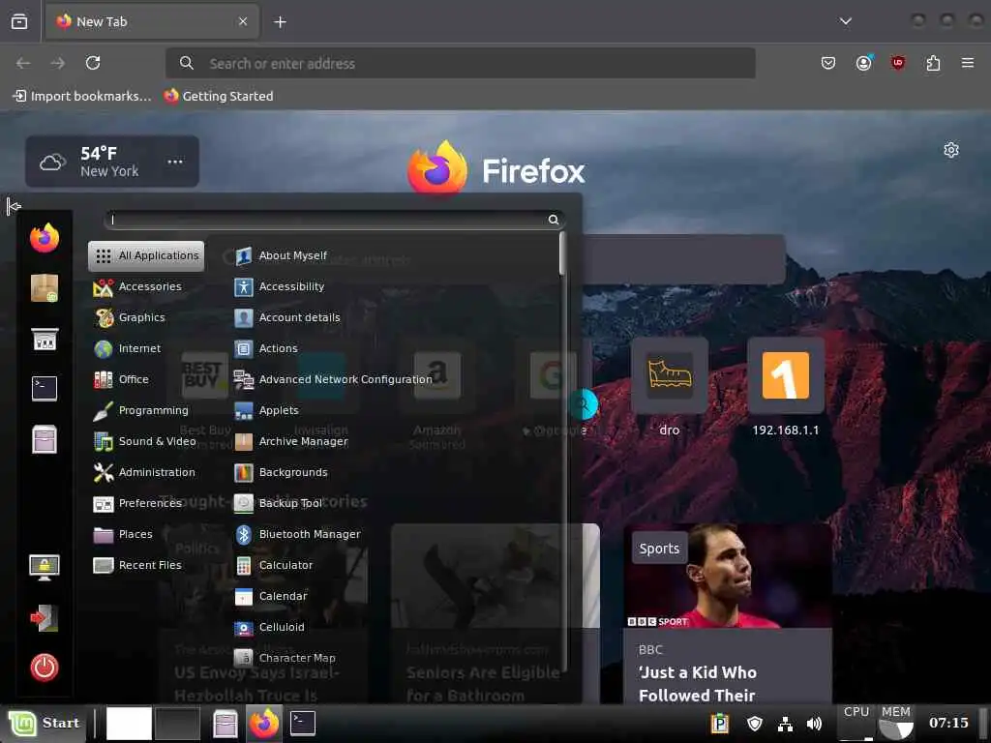The height and width of the screenshot is (743, 991).
Task: Open the uBlock Origin toolbar icon
Action: (897, 63)
